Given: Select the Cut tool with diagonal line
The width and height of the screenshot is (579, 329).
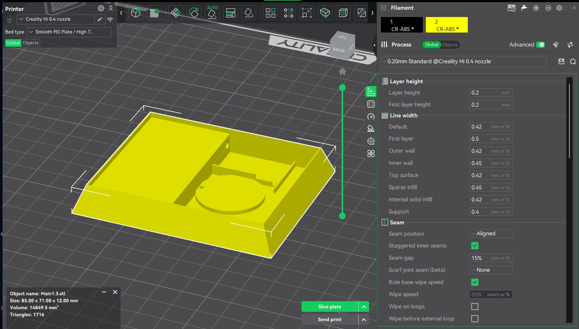Looking at the screenshot, I should 361,13.
